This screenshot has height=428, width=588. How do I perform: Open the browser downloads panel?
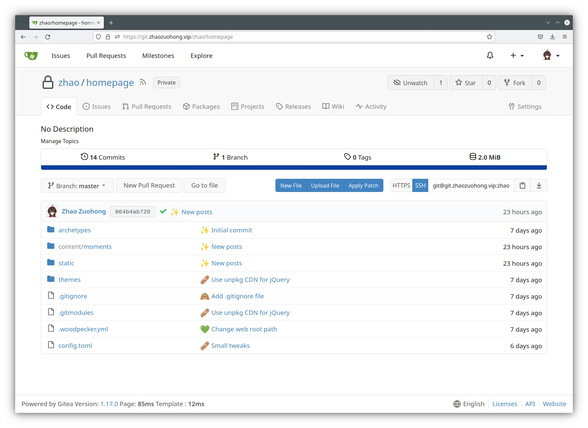[552, 37]
